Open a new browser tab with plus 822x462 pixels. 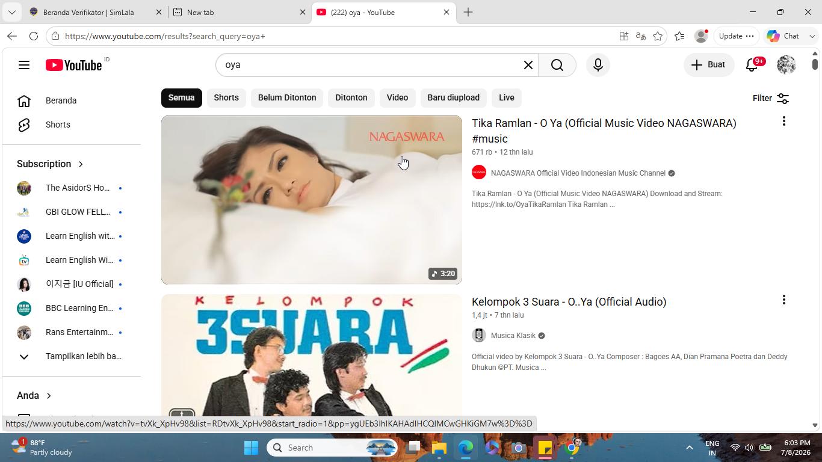pyautogui.click(x=468, y=12)
